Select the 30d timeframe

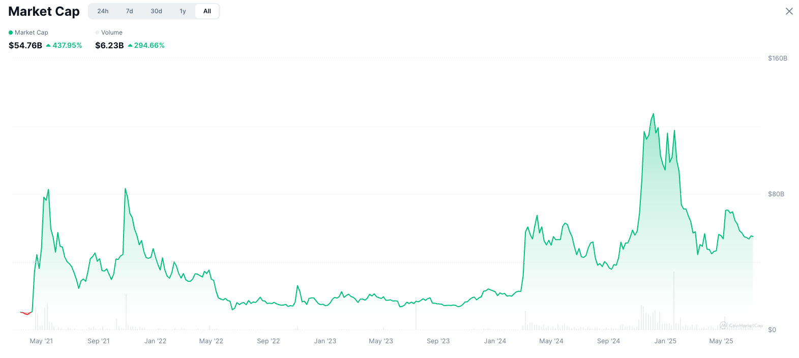[x=156, y=11]
